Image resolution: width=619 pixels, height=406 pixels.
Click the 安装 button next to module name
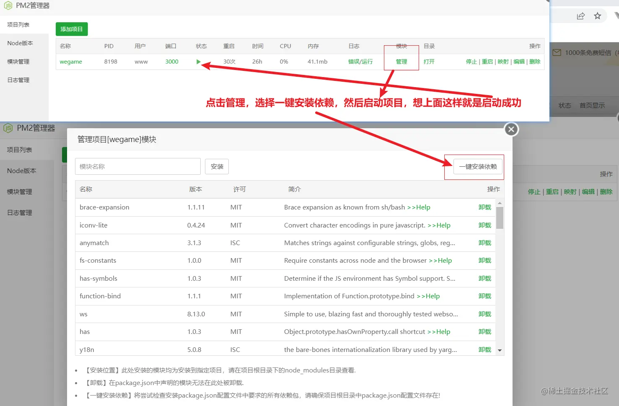click(217, 166)
